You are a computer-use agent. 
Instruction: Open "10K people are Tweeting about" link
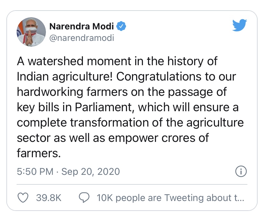click(171, 198)
